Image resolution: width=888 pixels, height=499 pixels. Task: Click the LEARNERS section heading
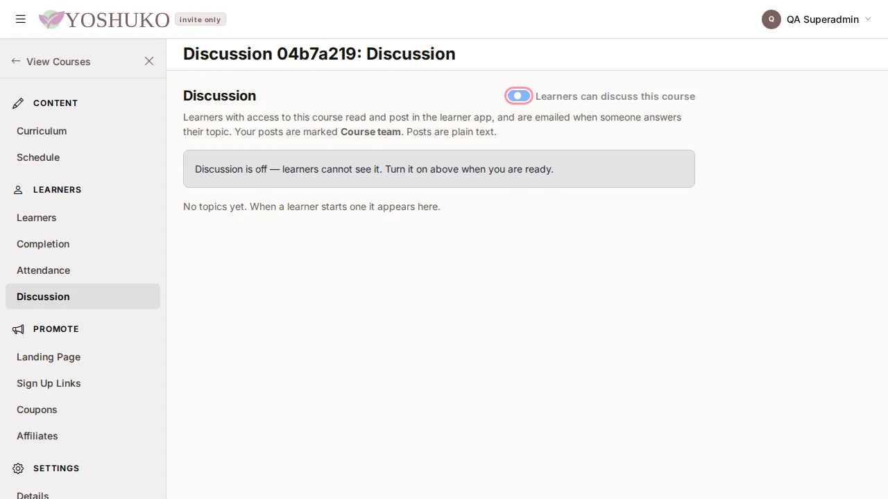point(57,190)
